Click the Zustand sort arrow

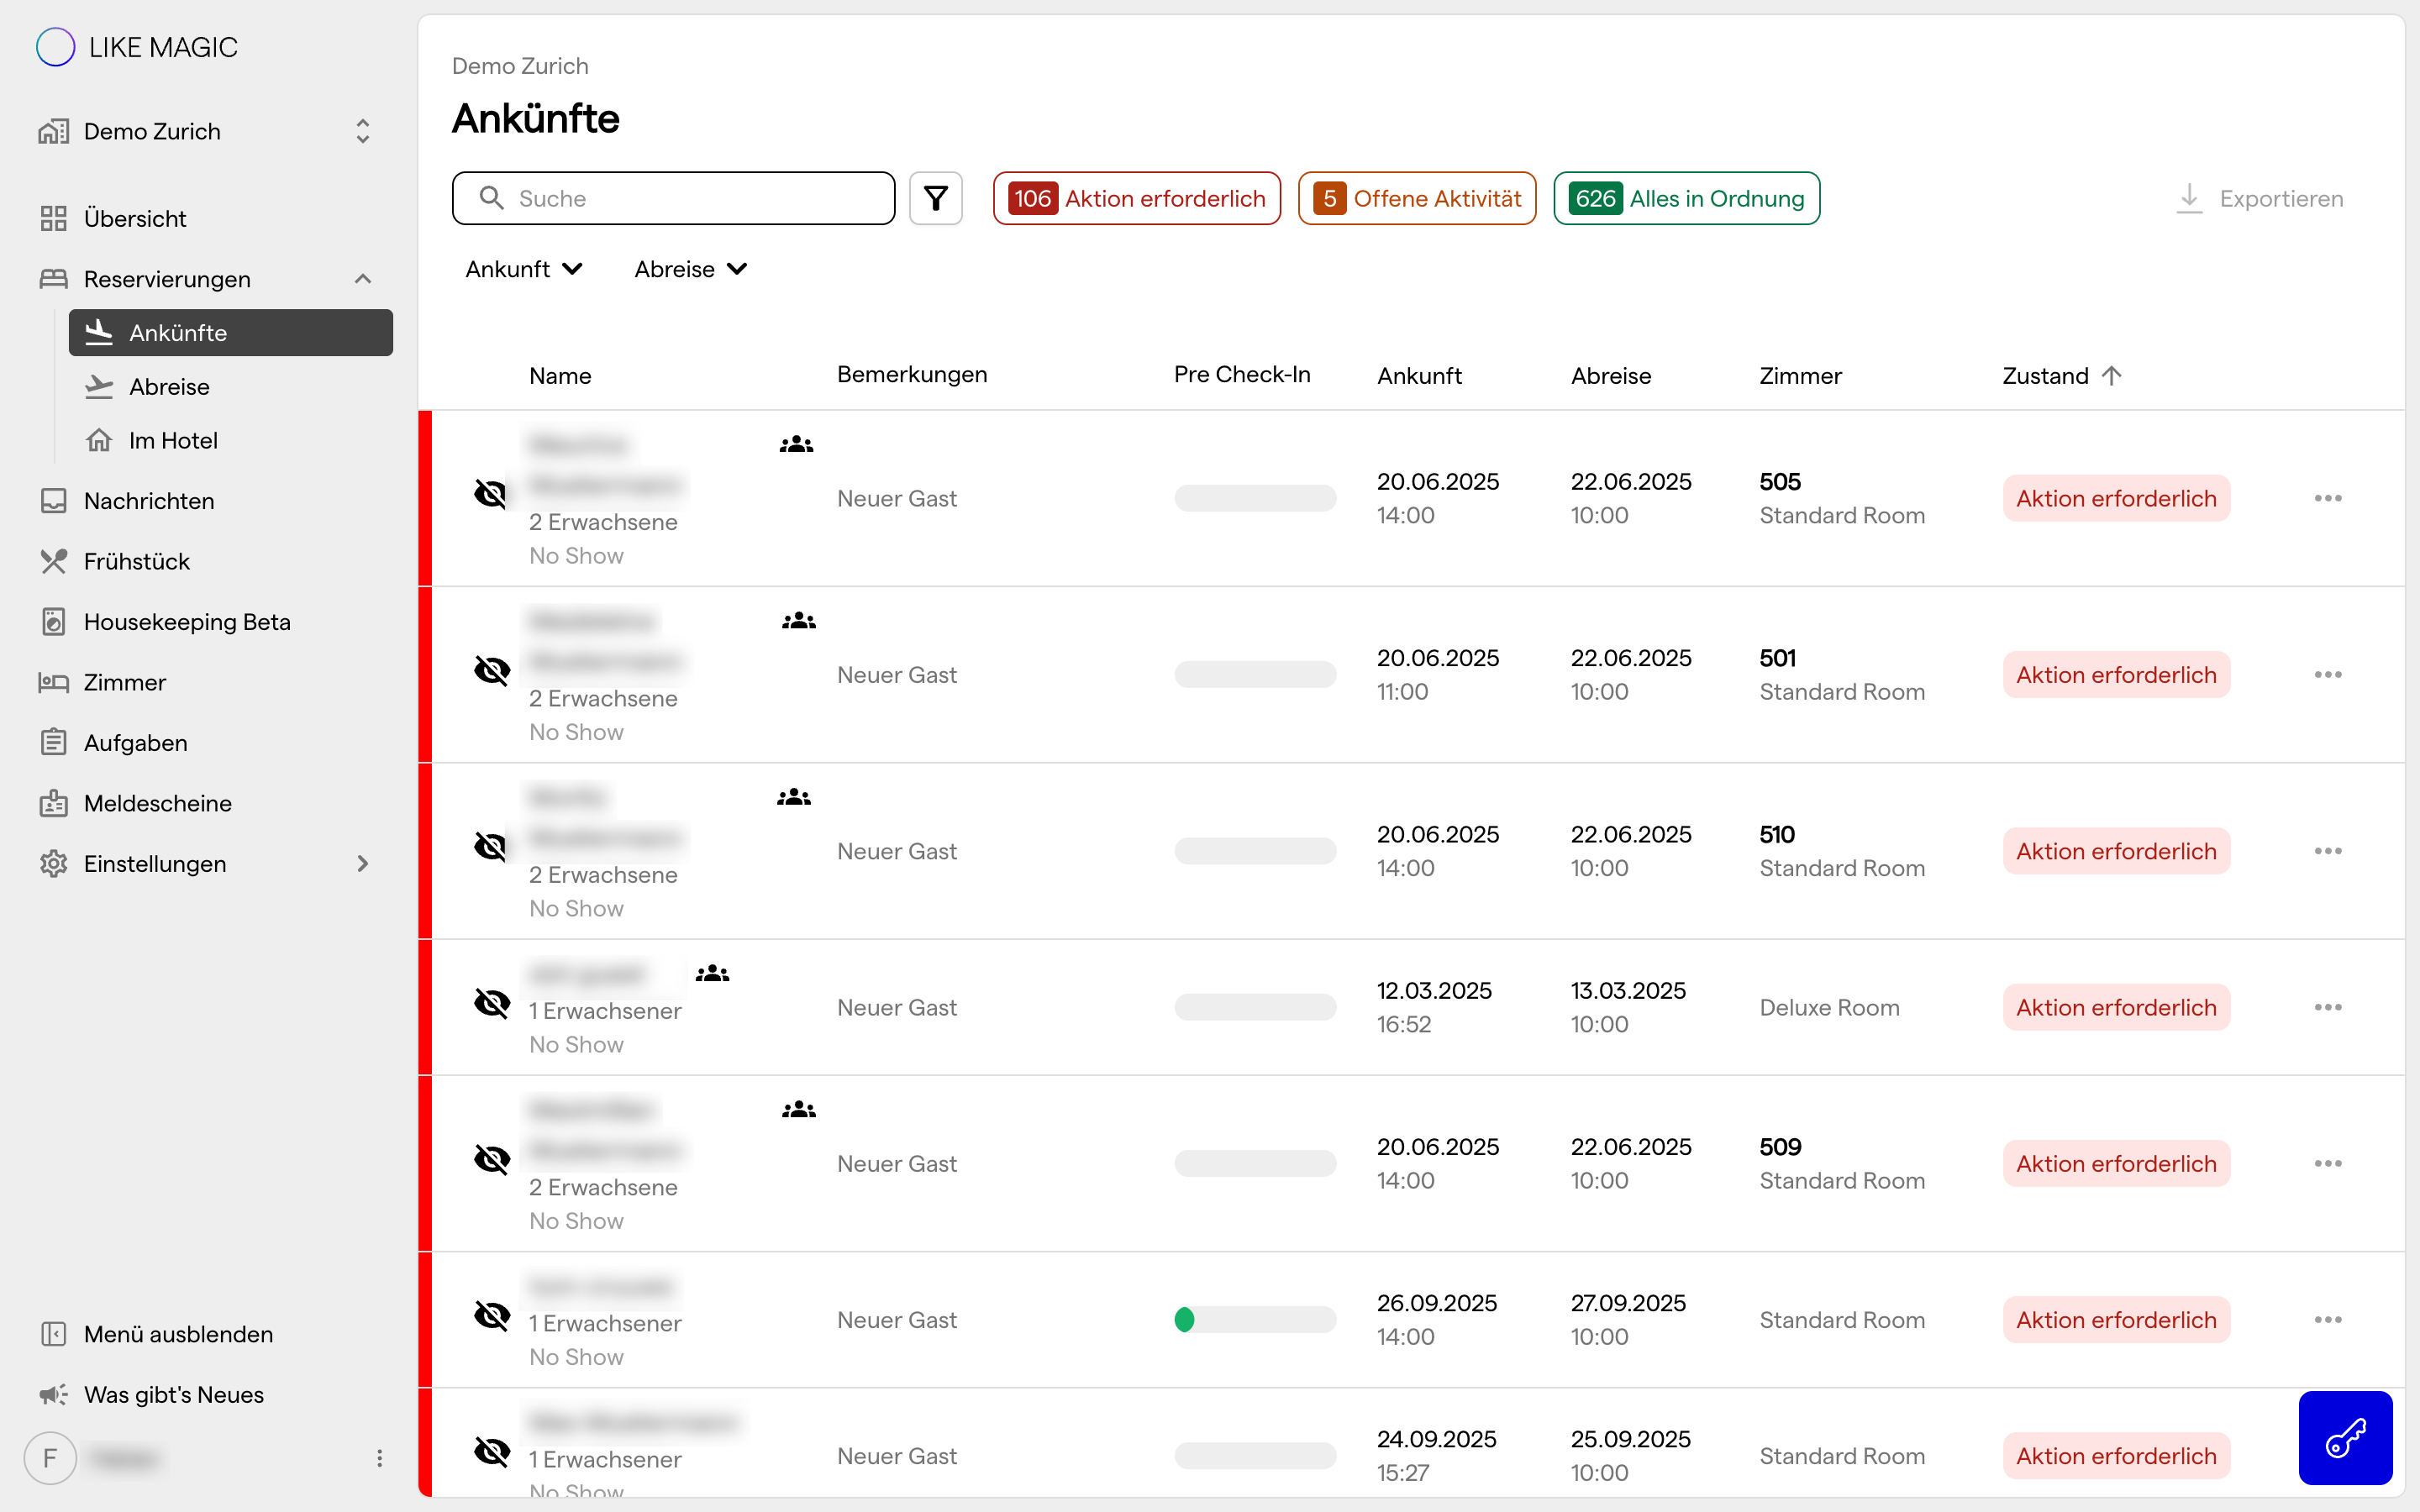tap(2111, 375)
